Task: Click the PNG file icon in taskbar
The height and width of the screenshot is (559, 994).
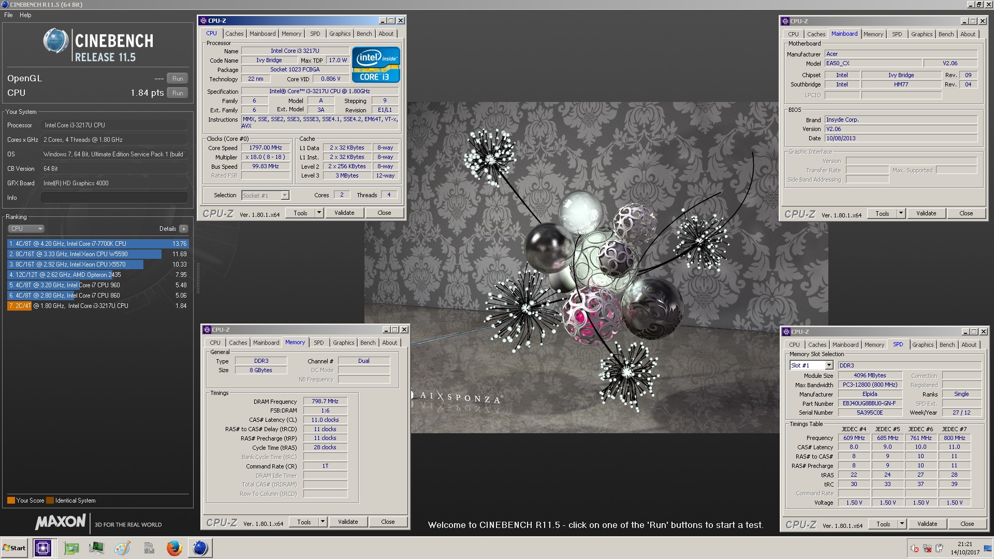Action: click(x=149, y=548)
